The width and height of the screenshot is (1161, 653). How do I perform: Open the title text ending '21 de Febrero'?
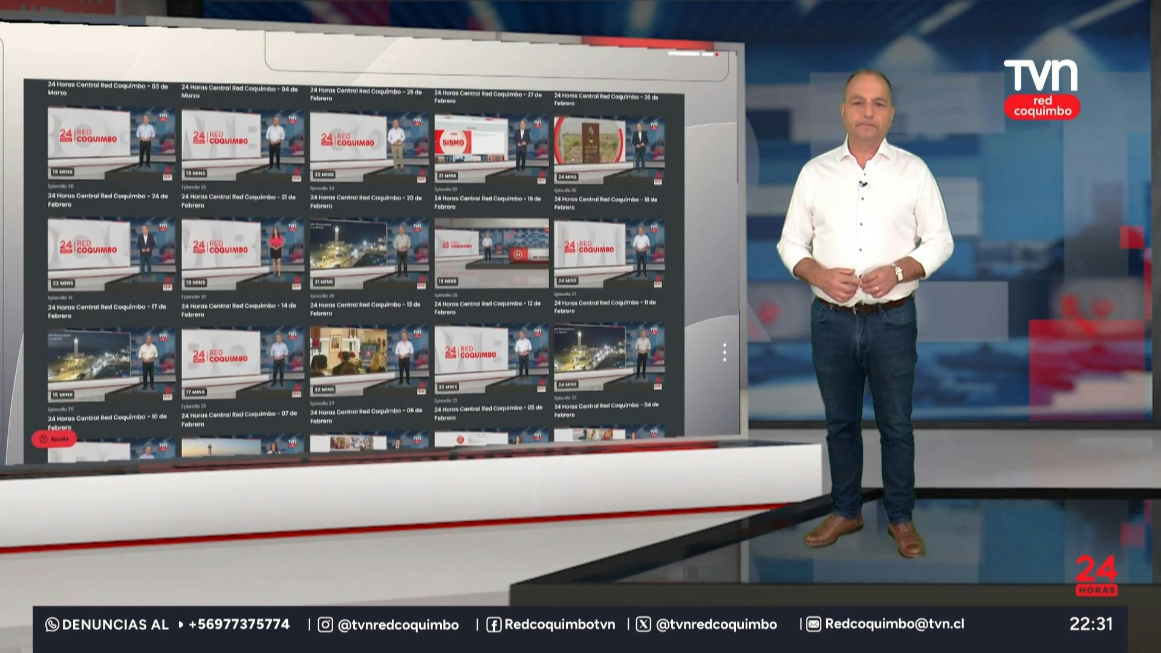239,201
